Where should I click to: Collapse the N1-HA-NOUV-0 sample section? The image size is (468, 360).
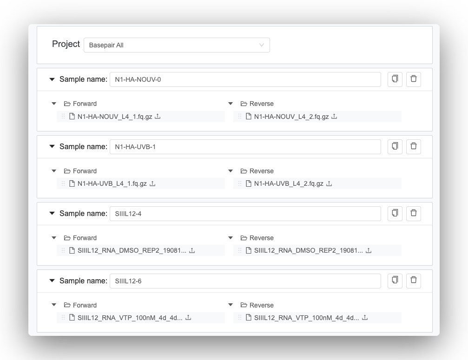(52, 79)
